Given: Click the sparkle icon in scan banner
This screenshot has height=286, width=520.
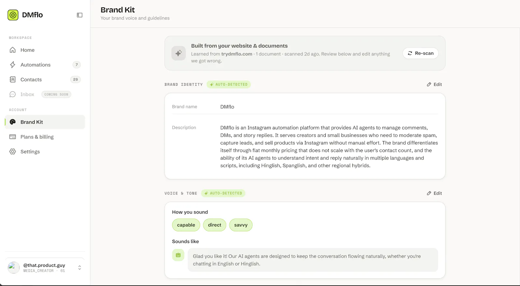Looking at the screenshot, I should tap(178, 53).
